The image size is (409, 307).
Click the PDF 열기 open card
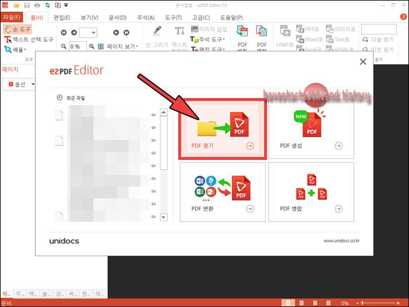click(x=223, y=129)
